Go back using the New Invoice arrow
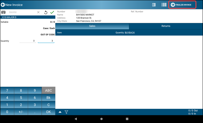This screenshot has height=123, width=203. 3,5
